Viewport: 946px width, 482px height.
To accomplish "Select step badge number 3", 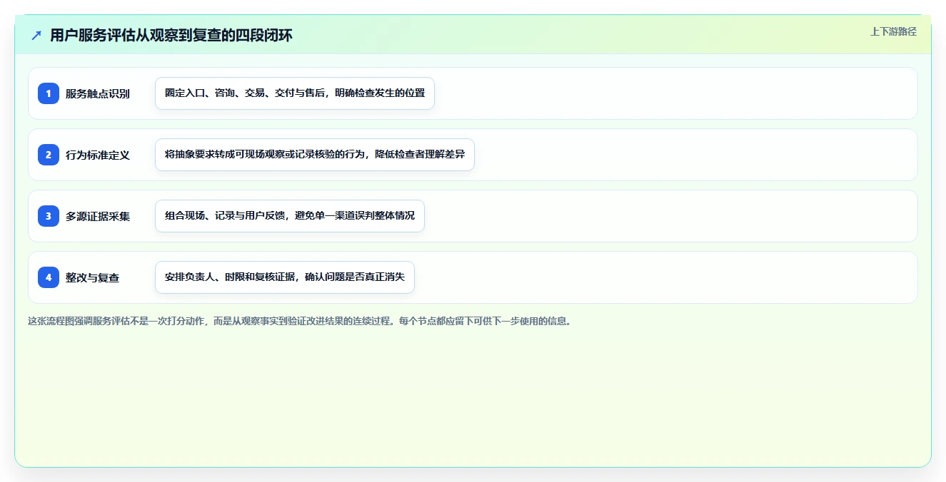I will click(x=49, y=216).
